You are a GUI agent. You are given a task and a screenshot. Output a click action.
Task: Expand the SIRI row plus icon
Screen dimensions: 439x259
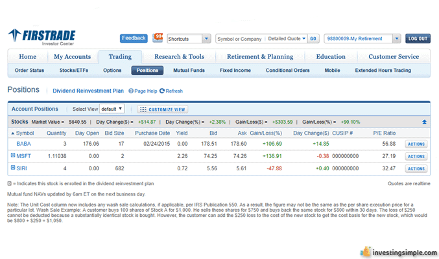coord(13,168)
